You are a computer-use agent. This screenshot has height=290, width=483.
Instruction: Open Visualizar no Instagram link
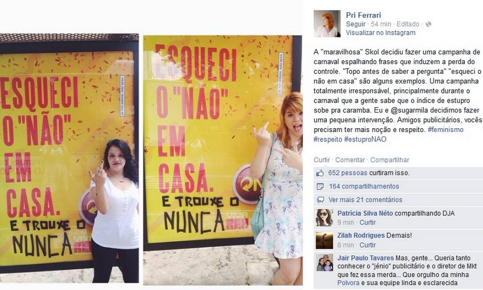(x=380, y=32)
